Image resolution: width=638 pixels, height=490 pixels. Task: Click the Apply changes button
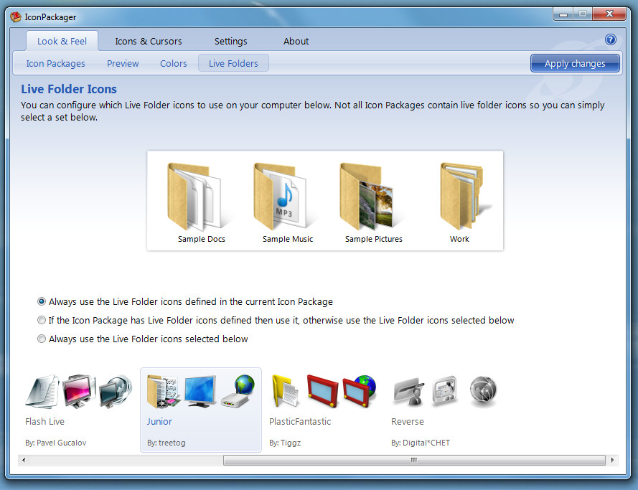click(x=575, y=63)
